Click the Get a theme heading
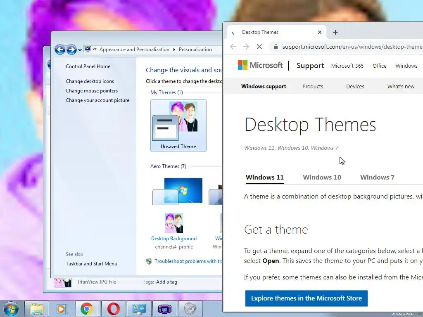This screenshot has height=317, width=423. (x=276, y=229)
